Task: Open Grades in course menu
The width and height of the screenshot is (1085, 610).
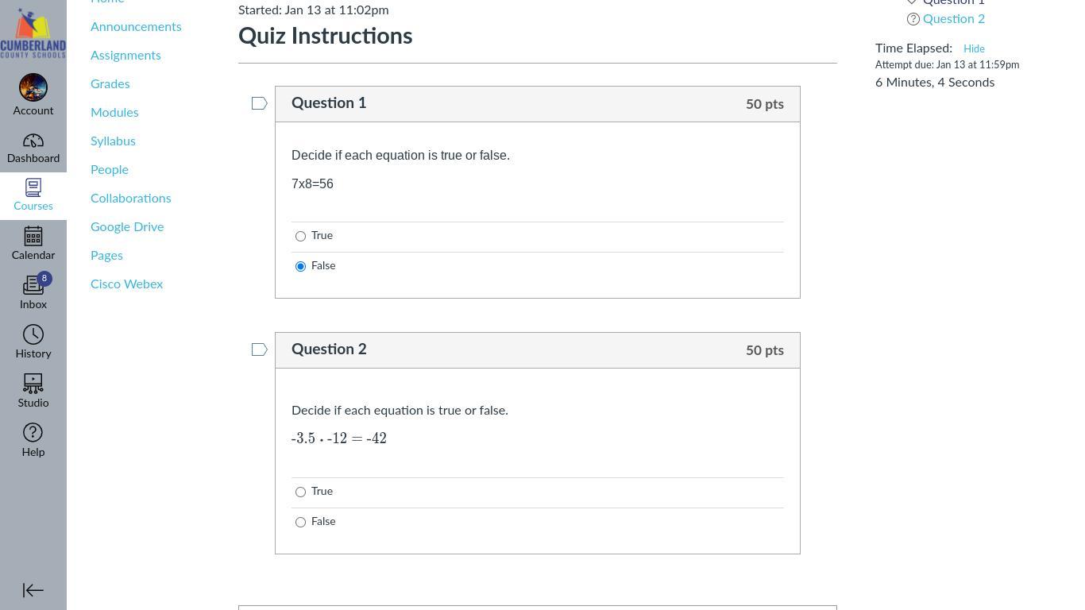Action: click(x=110, y=84)
